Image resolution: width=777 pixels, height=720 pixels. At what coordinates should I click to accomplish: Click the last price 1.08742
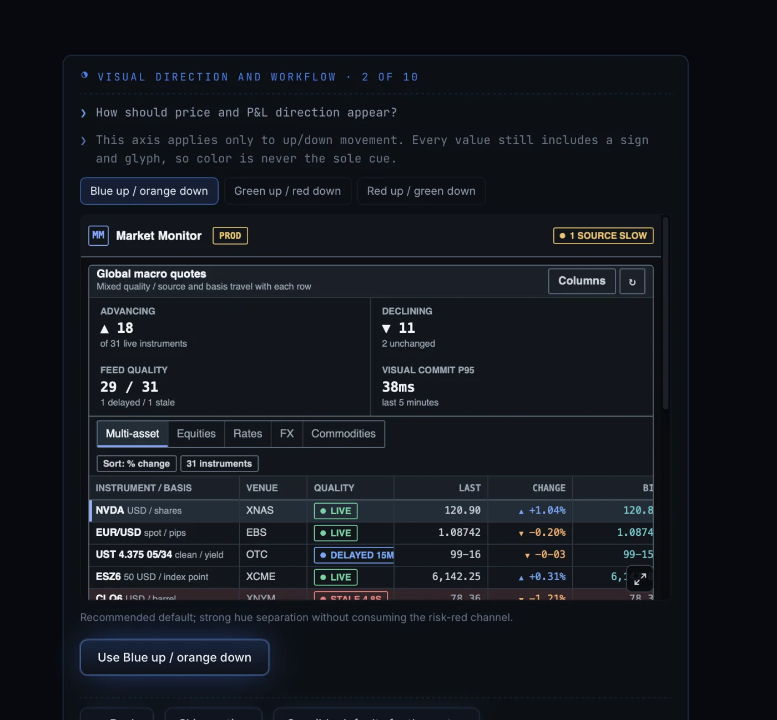tap(460, 533)
